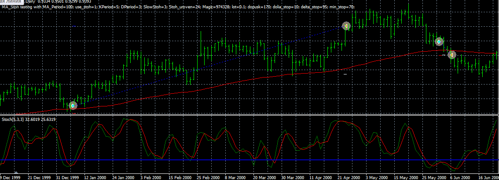Click the 25 May 2000 date label
The width and height of the screenshot is (499, 180).
pos(433,177)
